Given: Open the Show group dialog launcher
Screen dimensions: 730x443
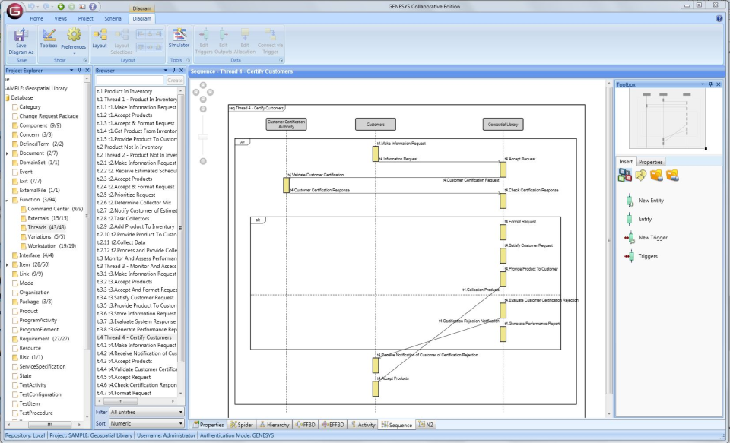Looking at the screenshot, I should 85,60.
